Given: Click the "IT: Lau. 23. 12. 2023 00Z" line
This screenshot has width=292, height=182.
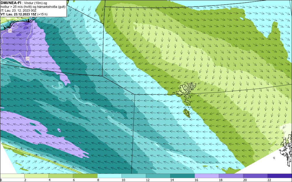Looking at the screenshot, I should (18, 10).
